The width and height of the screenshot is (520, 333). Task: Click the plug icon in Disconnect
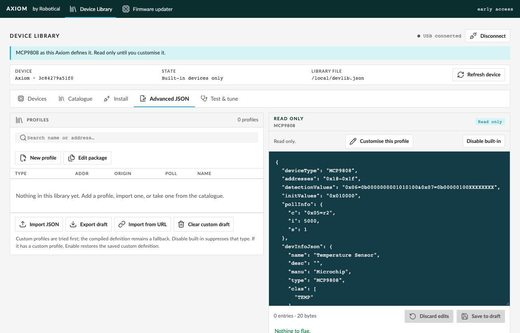click(473, 36)
